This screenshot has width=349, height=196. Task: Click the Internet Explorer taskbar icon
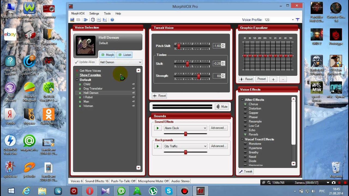pos(26,191)
